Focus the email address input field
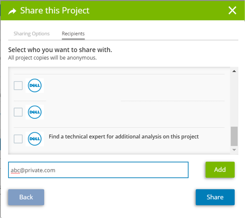Viewport: 245px width, 218px height. (98, 170)
